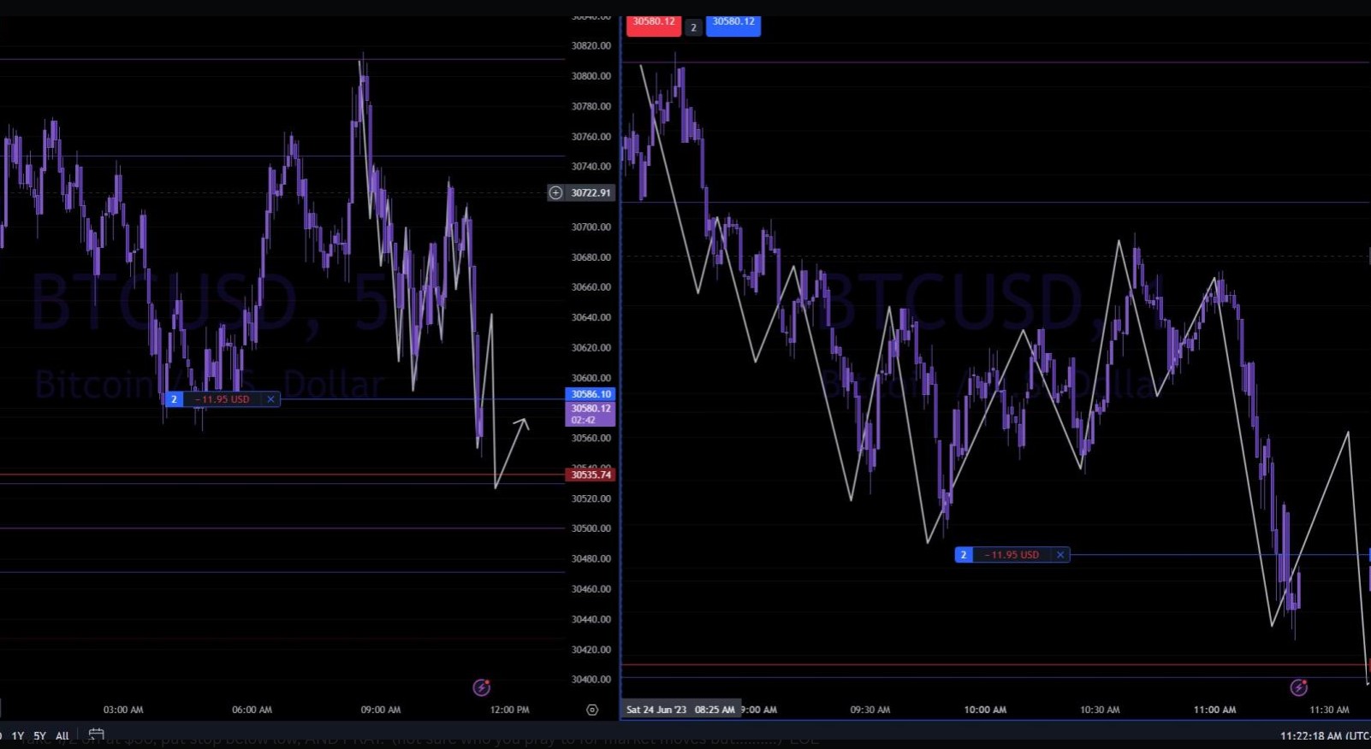Image resolution: width=1371 pixels, height=749 pixels.
Task: Click the 30722.91 crosshair price label
Action: [591, 193]
